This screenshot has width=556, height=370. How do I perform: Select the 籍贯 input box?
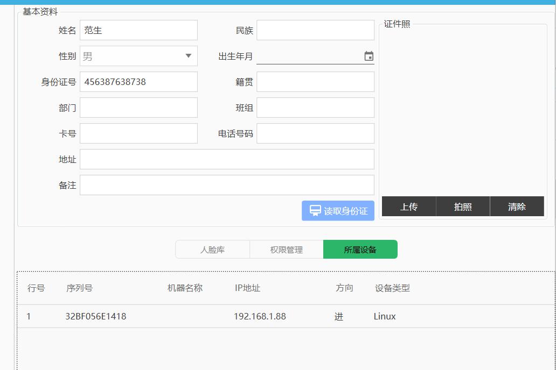[315, 82]
